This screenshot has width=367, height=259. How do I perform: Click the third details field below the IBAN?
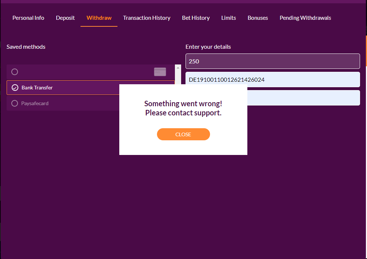(x=303, y=98)
